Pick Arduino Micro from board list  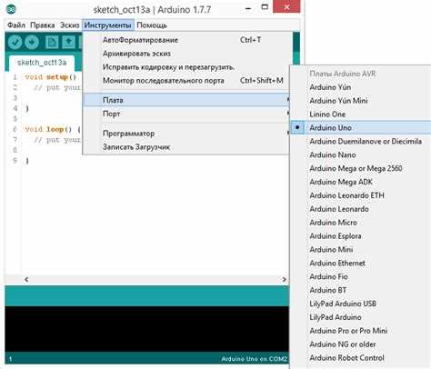tap(361, 223)
